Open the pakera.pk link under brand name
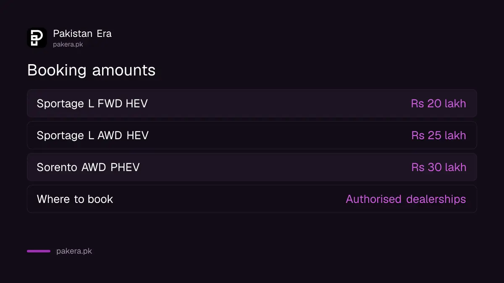 [68, 44]
